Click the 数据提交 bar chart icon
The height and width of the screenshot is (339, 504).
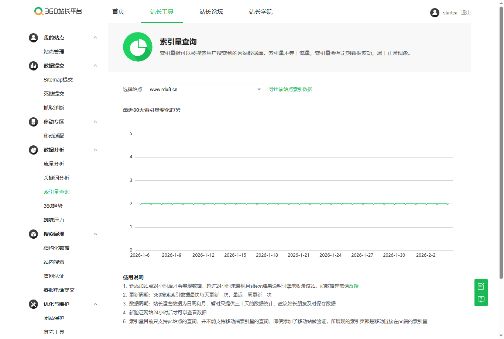point(34,66)
